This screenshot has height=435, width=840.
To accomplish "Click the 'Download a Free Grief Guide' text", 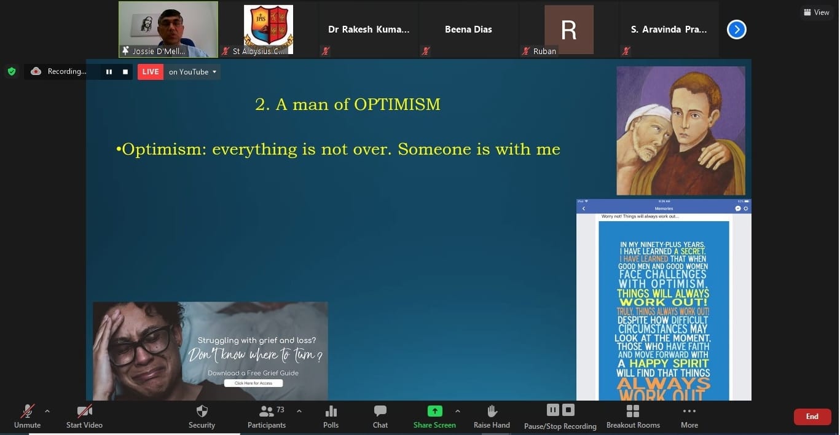I will [253, 373].
